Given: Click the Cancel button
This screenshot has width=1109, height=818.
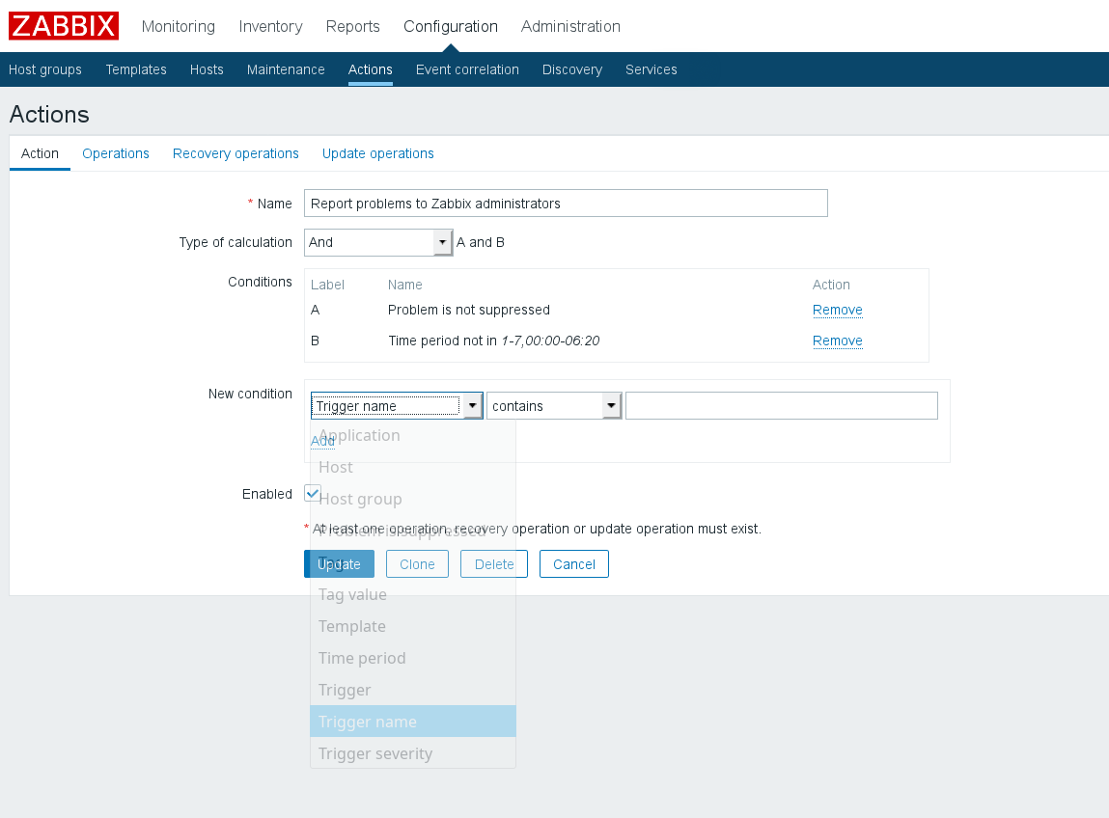Looking at the screenshot, I should (573, 564).
